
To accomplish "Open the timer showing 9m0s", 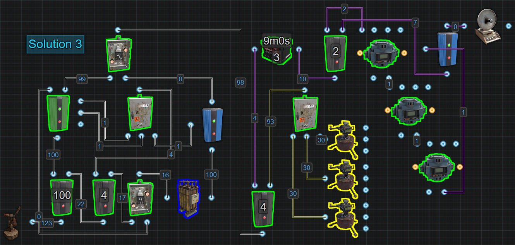I will [276, 48].
